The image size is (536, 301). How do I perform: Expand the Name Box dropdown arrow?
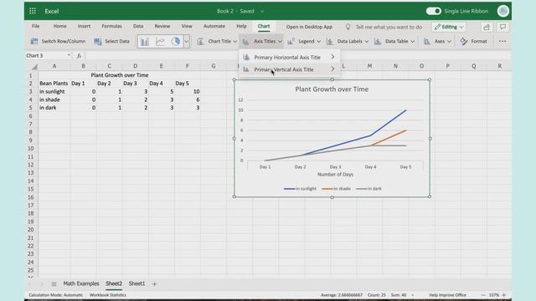(69, 56)
